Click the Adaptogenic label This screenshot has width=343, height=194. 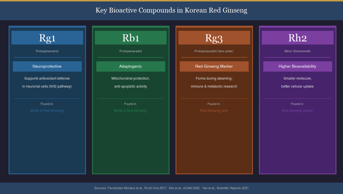pyautogui.click(x=131, y=66)
